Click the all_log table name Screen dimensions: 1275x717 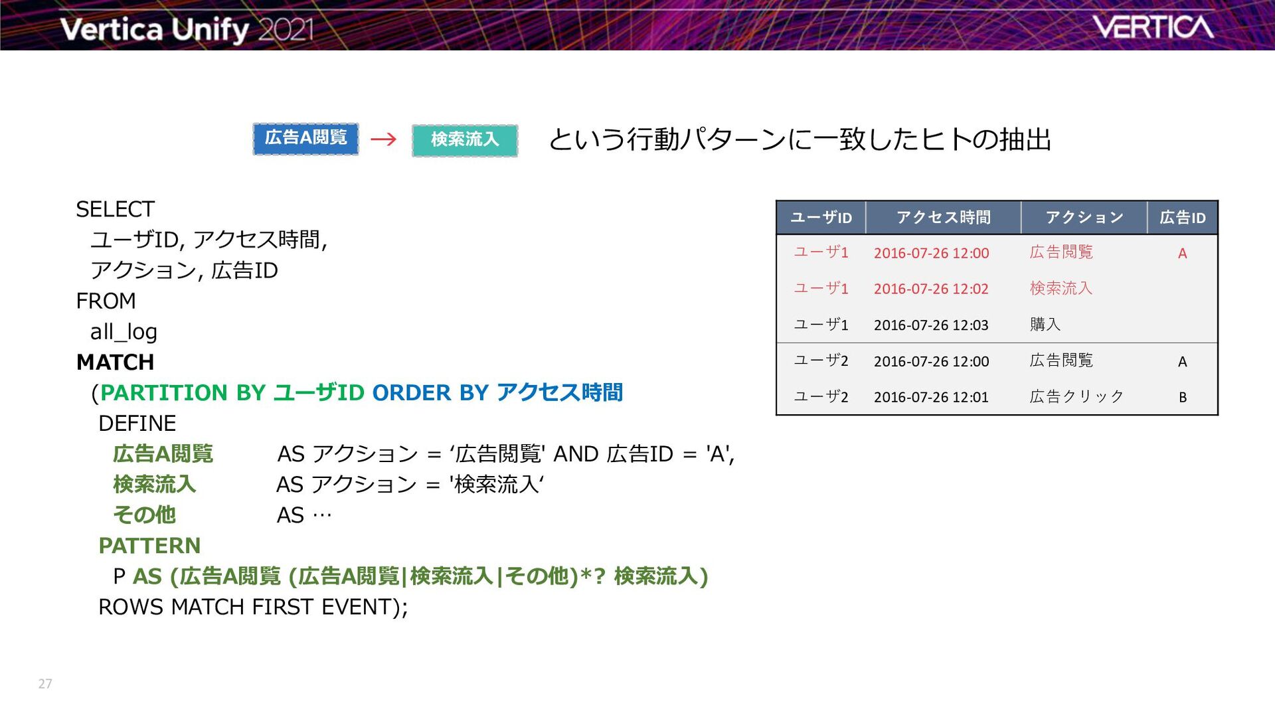tap(124, 331)
